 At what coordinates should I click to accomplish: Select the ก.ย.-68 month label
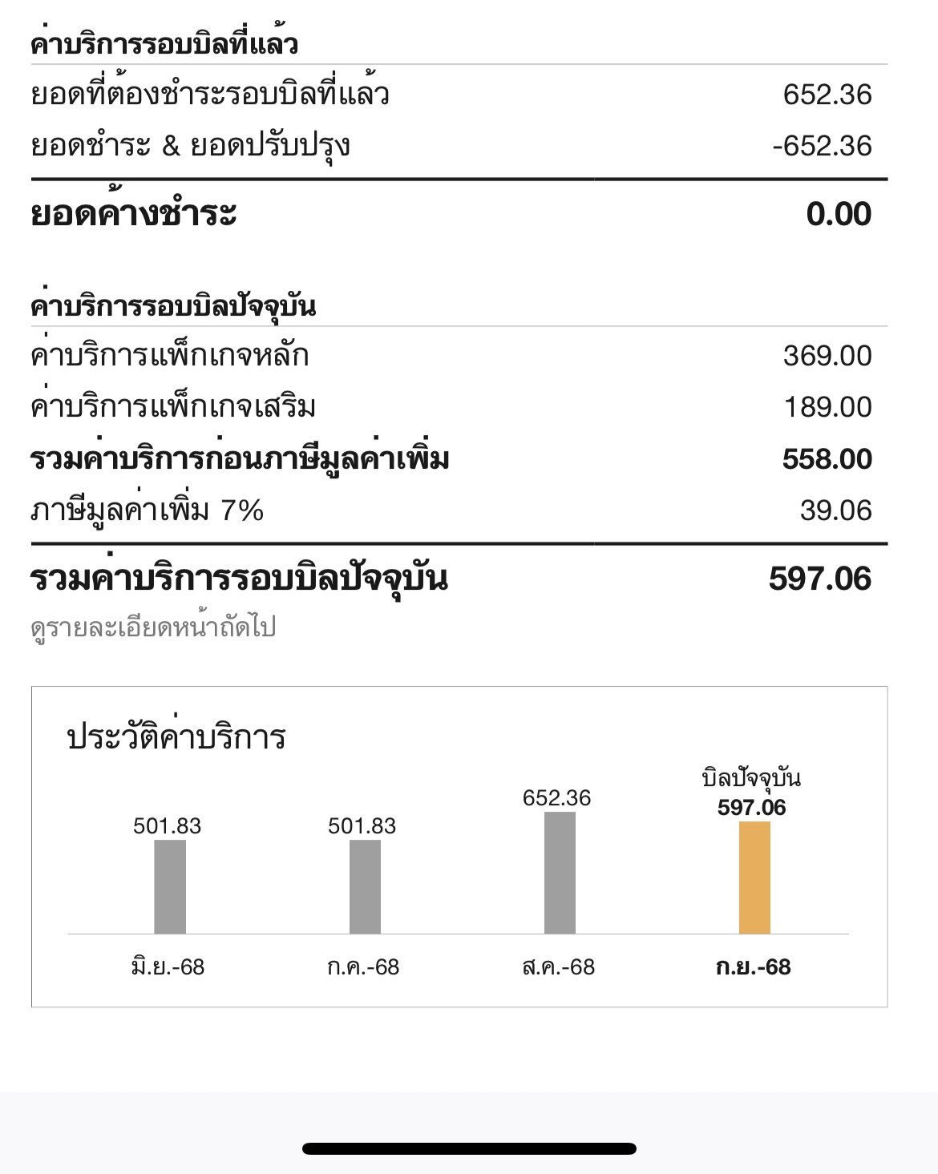753,967
